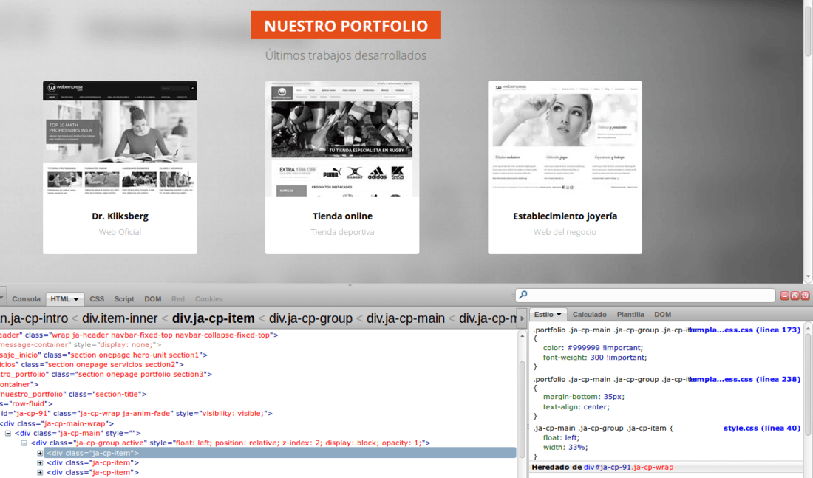Switch to the Consola tab
The image size is (813, 478).
click(26, 299)
